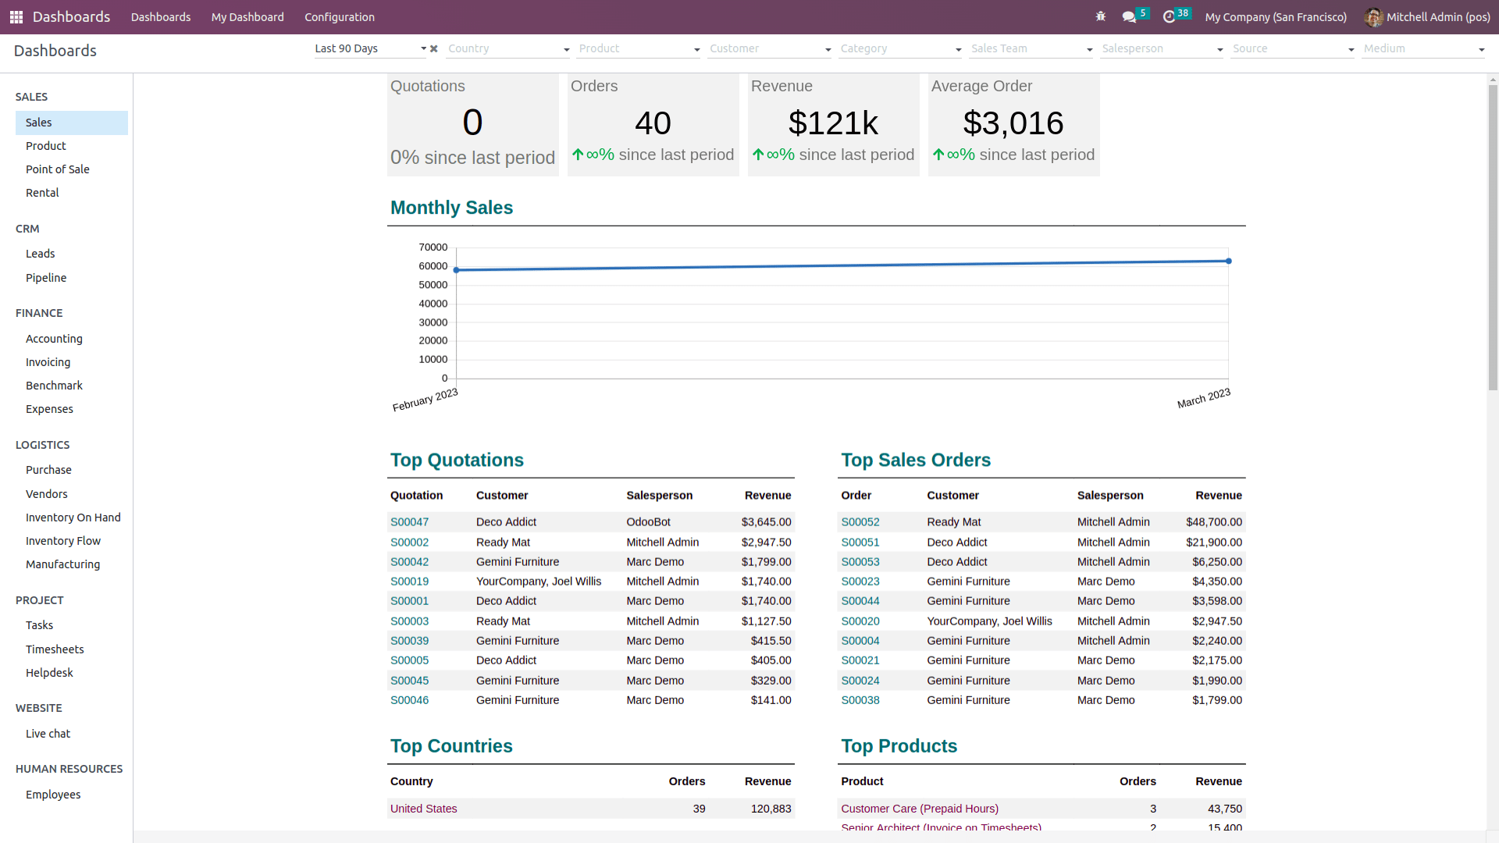The height and width of the screenshot is (843, 1499).
Task: Click sales order link S00052
Action: 860,522
